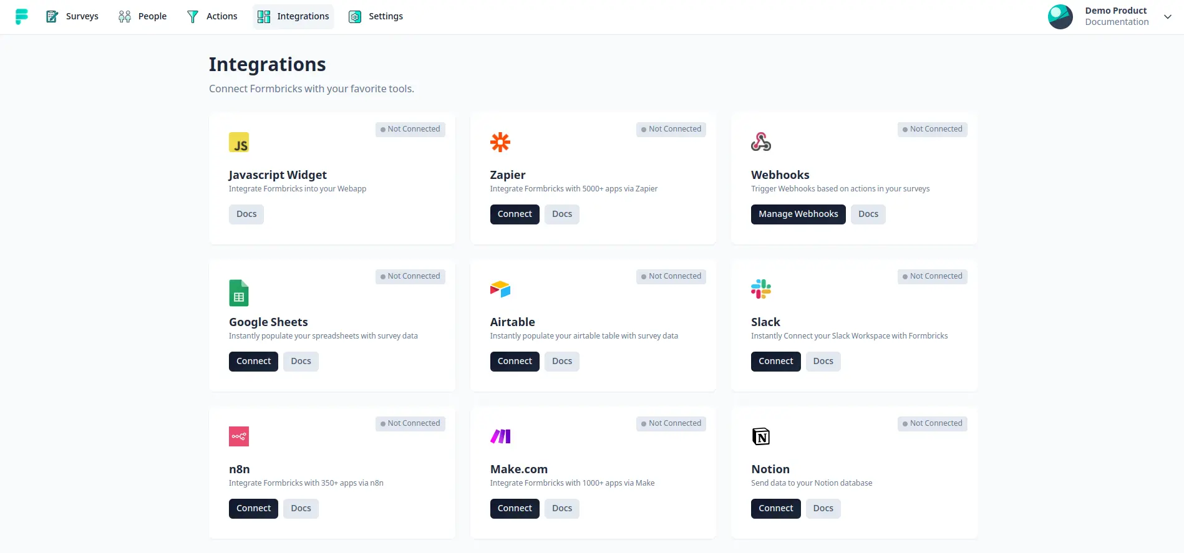Click the Slack logo icon
Viewport: 1184px width, 553px height.
[x=760, y=289]
